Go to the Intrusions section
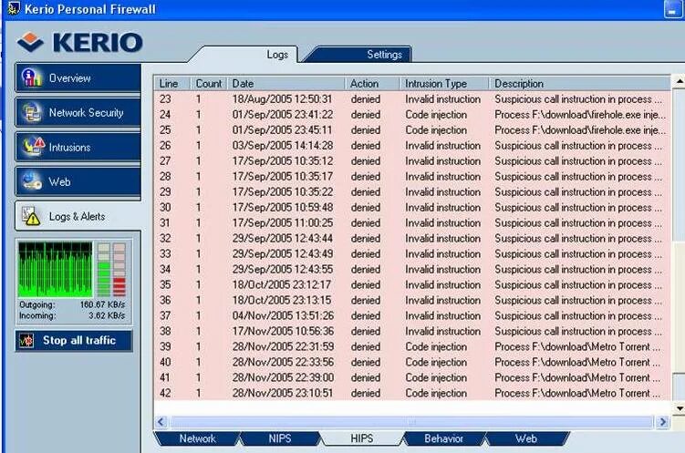685x453 pixels. (x=78, y=147)
